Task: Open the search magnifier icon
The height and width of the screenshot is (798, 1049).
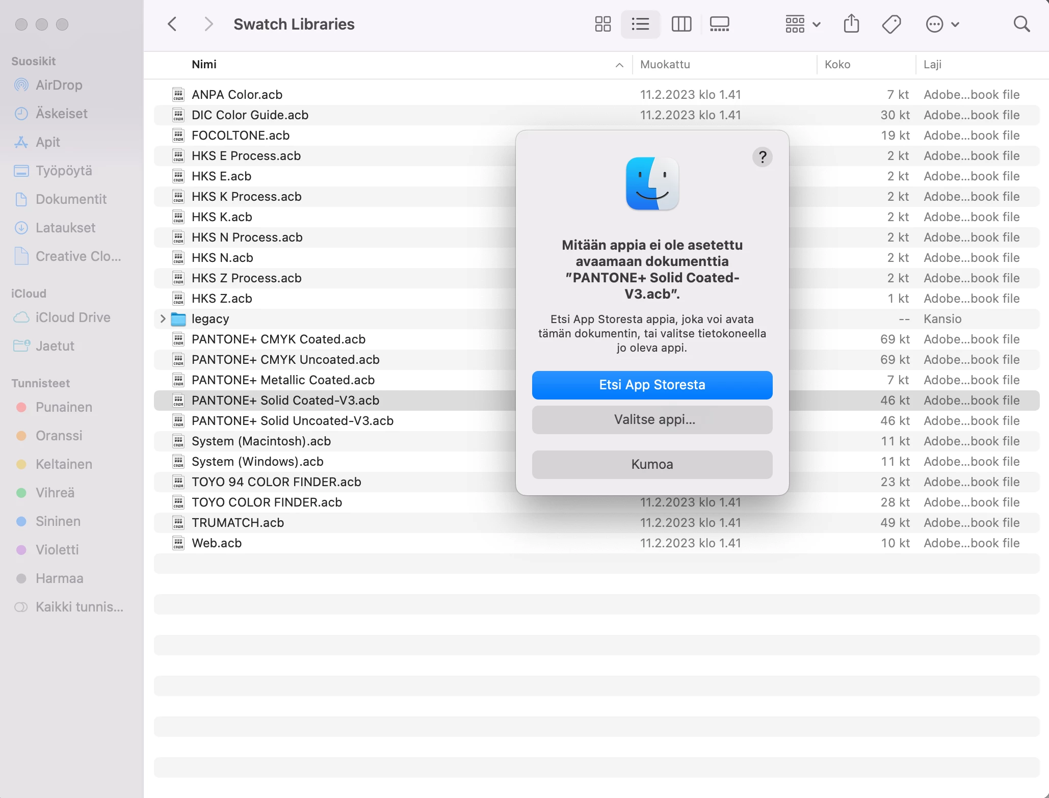Action: pyautogui.click(x=1021, y=24)
